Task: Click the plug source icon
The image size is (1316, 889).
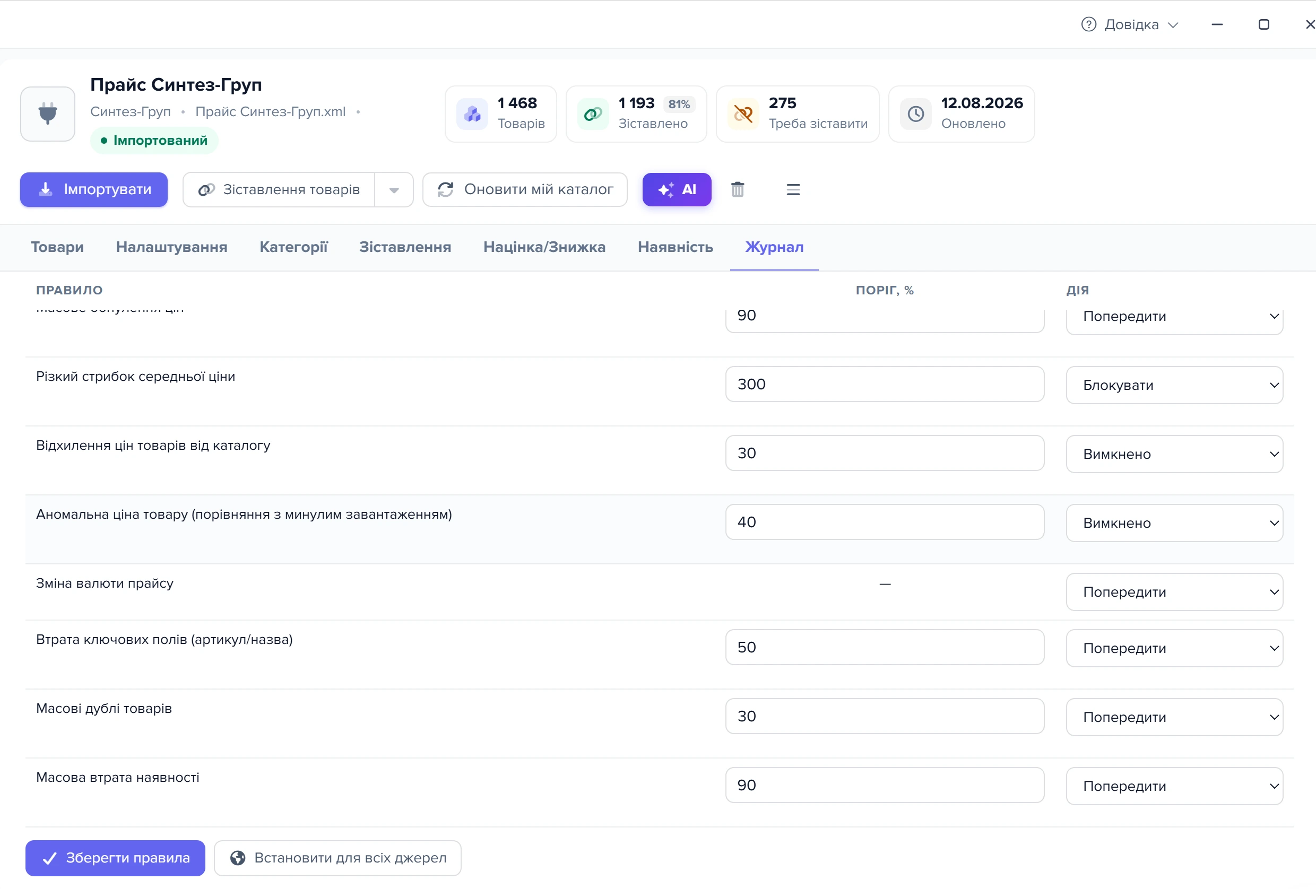Action: tap(48, 114)
